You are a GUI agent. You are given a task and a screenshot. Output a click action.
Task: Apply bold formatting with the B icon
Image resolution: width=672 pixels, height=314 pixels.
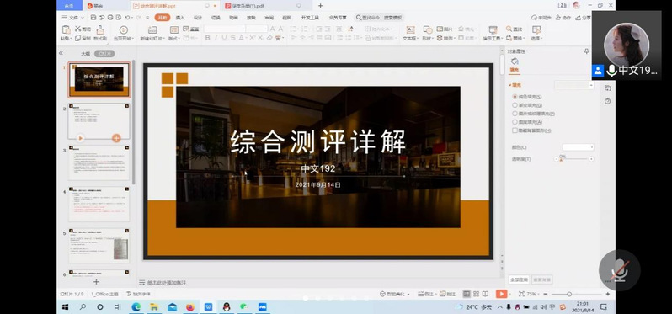pos(207,38)
